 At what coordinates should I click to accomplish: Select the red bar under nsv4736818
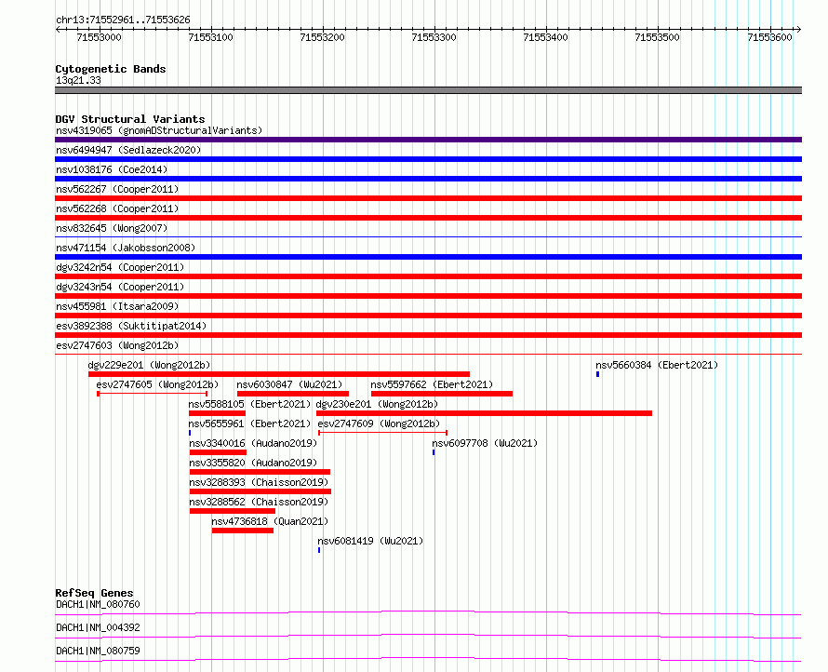tap(243, 531)
